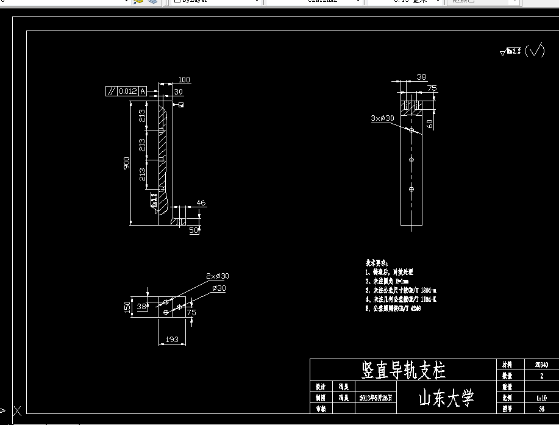
Task: Select the drawing number value "36"
Action: (541, 409)
